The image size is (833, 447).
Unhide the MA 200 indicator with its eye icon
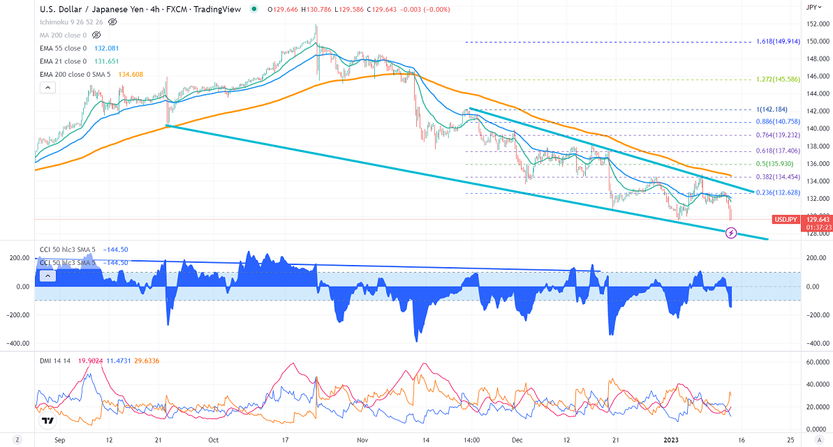(96, 35)
